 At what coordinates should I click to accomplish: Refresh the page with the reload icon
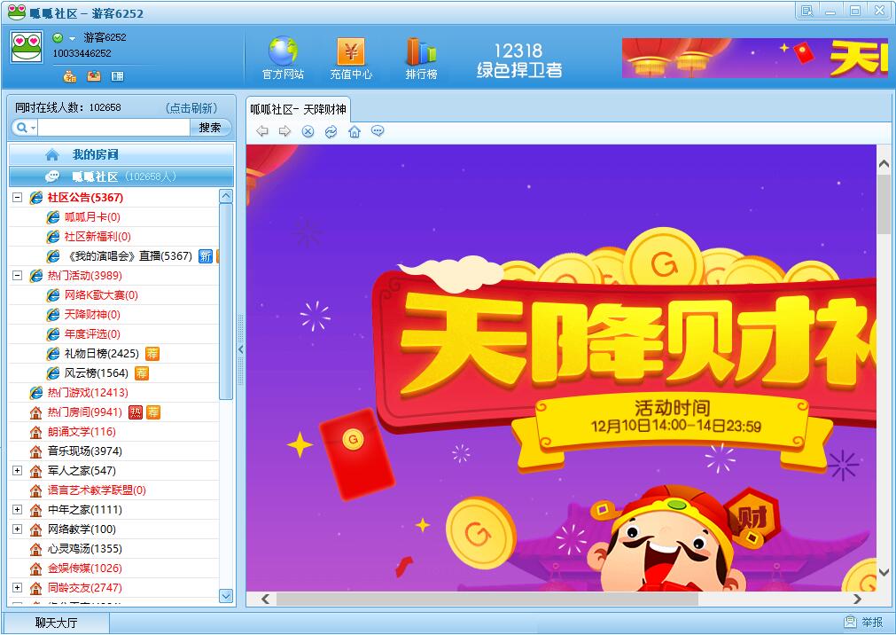pos(331,131)
